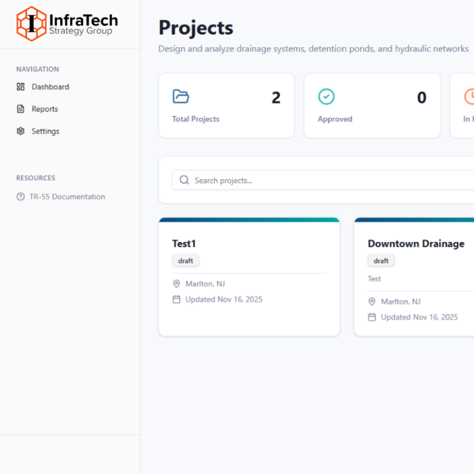Go to the Reports page
Screen dimensions: 474x474
pyautogui.click(x=45, y=109)
